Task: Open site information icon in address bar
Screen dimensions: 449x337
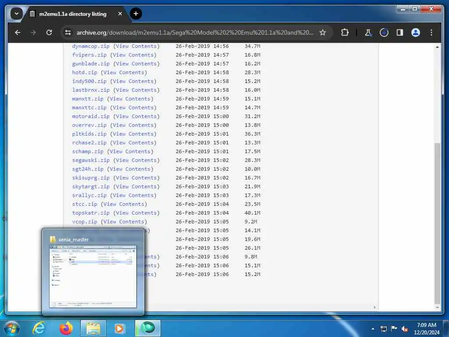Action: pyautogui.click(x=68, y=32)
